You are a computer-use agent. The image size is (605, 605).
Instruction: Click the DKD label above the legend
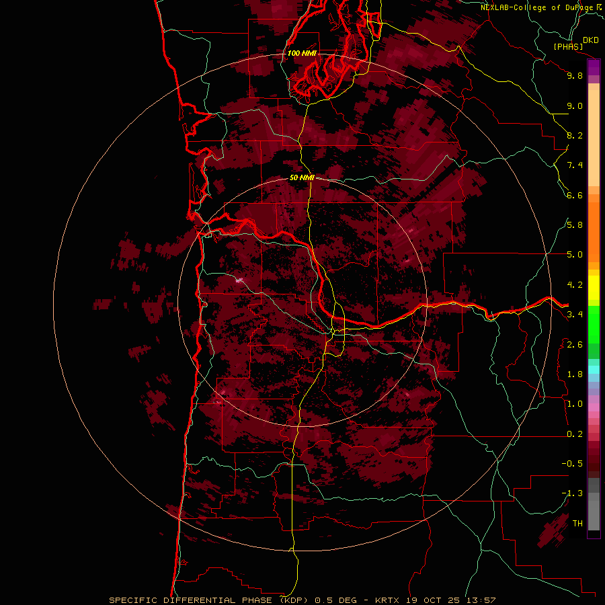coord(591,40)
